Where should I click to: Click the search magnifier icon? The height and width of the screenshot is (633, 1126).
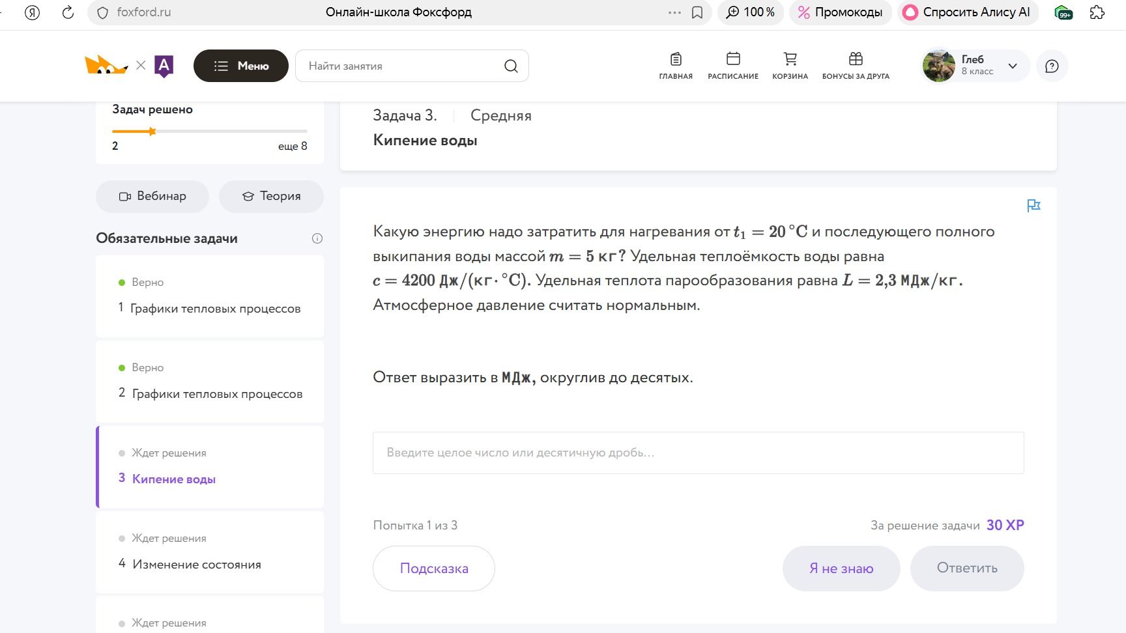pos(511,66)
